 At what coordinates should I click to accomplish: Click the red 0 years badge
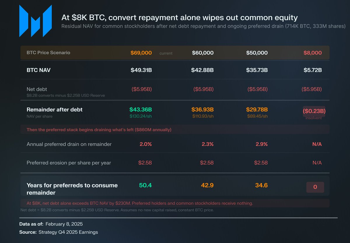[315, 187]
